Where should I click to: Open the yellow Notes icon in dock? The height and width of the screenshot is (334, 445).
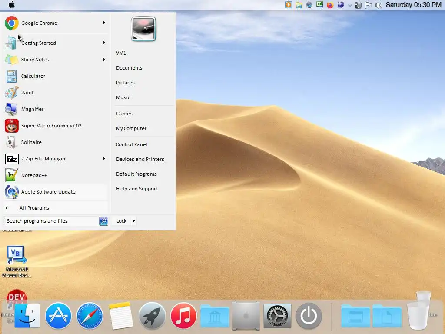(x=121, y=316)
